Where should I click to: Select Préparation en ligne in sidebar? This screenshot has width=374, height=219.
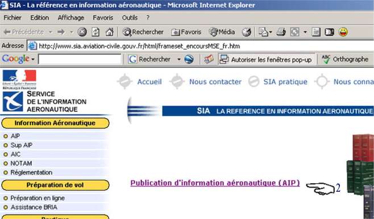[38, 198]
